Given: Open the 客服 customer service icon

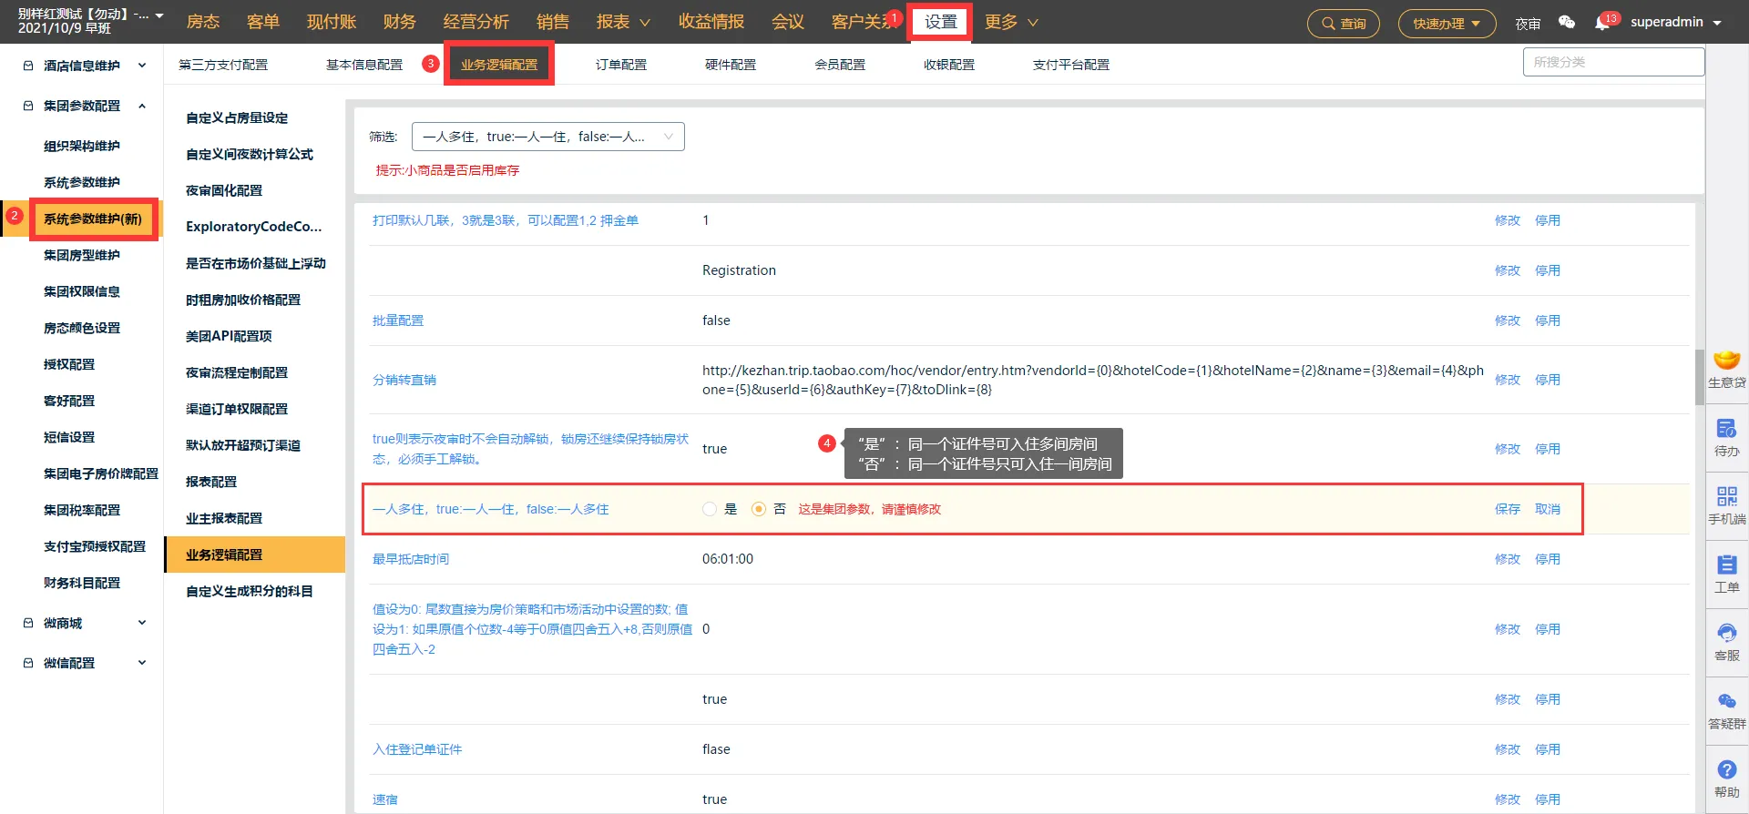Looking at the screenshot, I should (x=1726, y=642).
